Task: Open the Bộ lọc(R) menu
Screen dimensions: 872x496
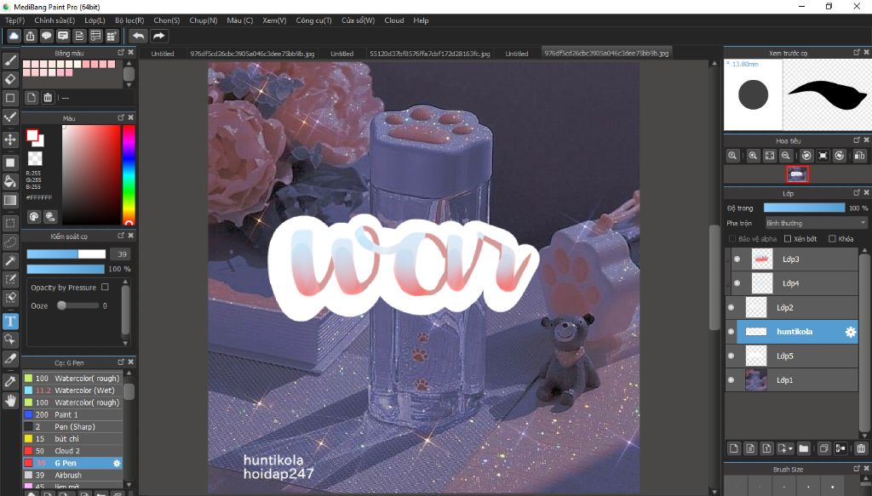Action: pos(129,20)
